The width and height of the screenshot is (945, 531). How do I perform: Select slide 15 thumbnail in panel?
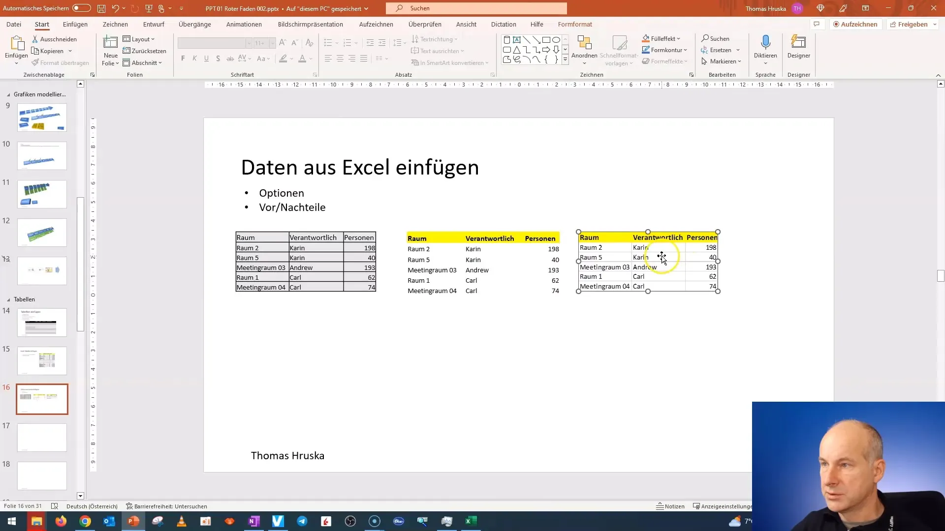(x=41, y=360)
